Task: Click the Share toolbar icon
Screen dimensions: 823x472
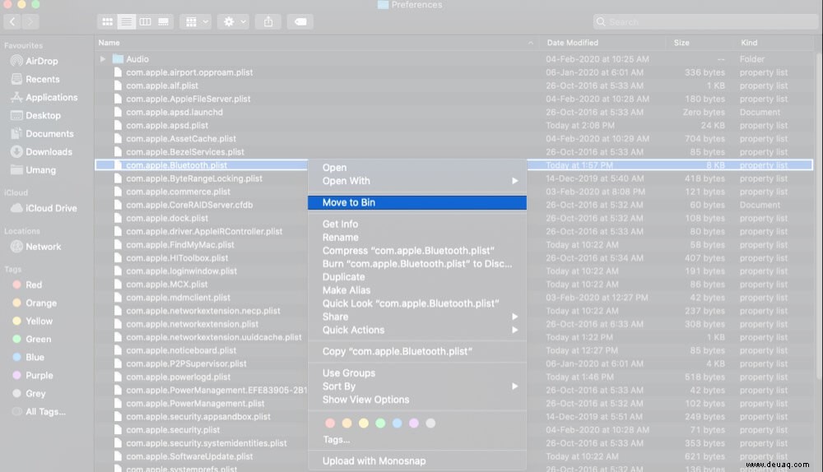Action: pos(268,21)
